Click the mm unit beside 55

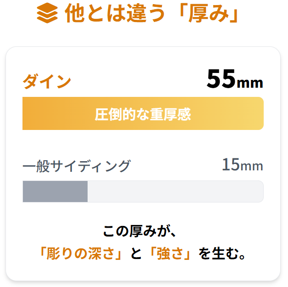(x=249, y=83)
